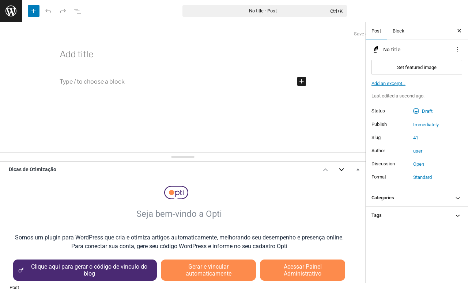Open the post actions three-dot menu
Screen dimensions: 468x292
click(x=457, y=50)
